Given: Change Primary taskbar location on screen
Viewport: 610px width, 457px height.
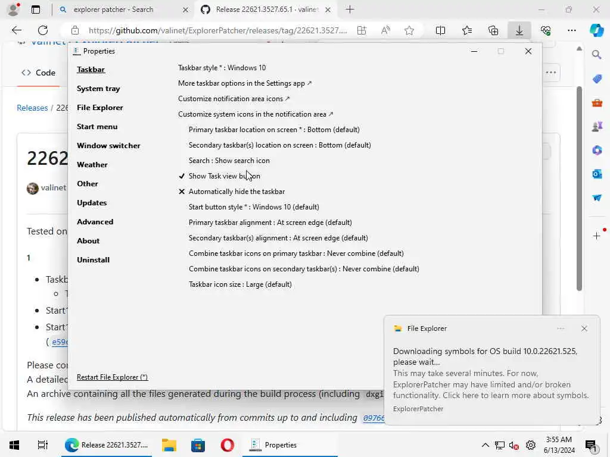Looking at the screenshot, I should coord(274,129).
